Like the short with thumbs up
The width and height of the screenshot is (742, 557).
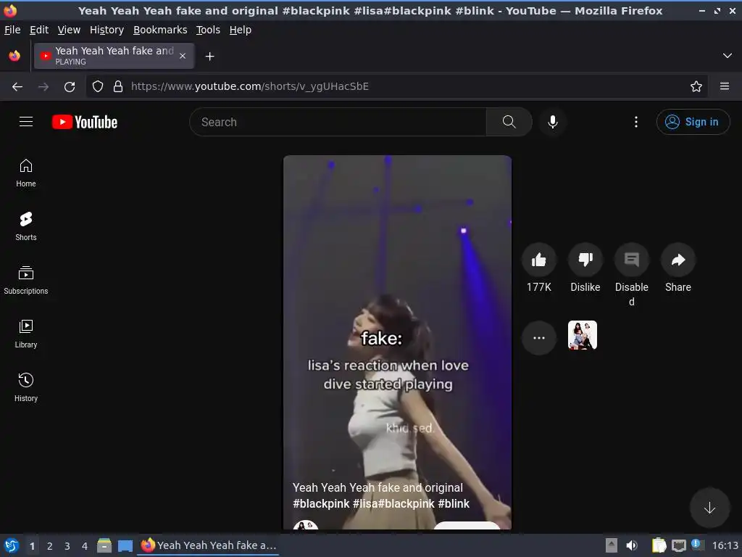pos(538,260)
